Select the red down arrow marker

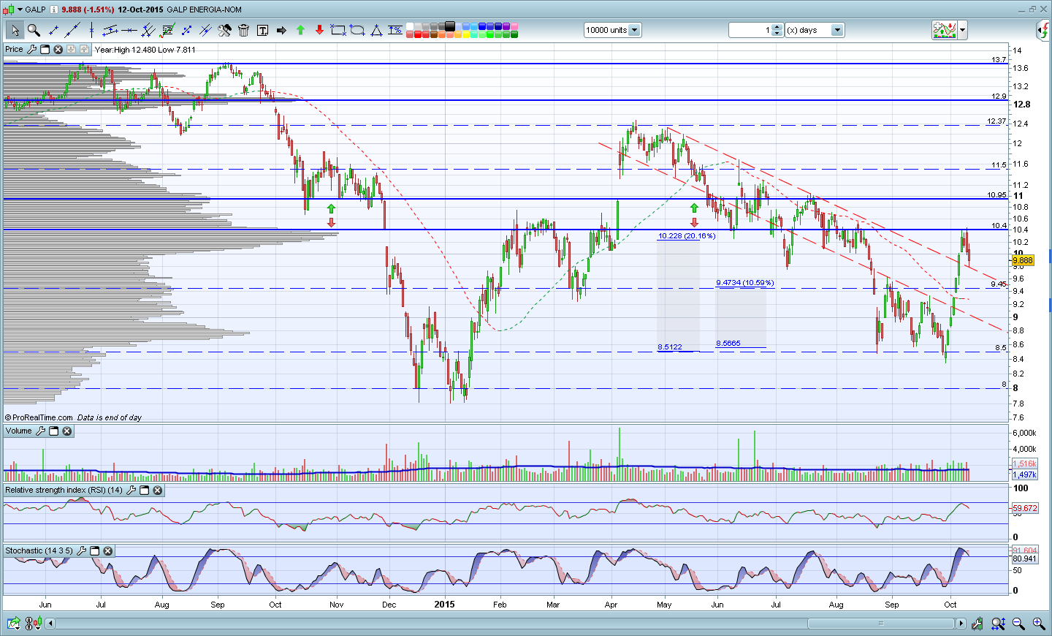click(319, 30)
